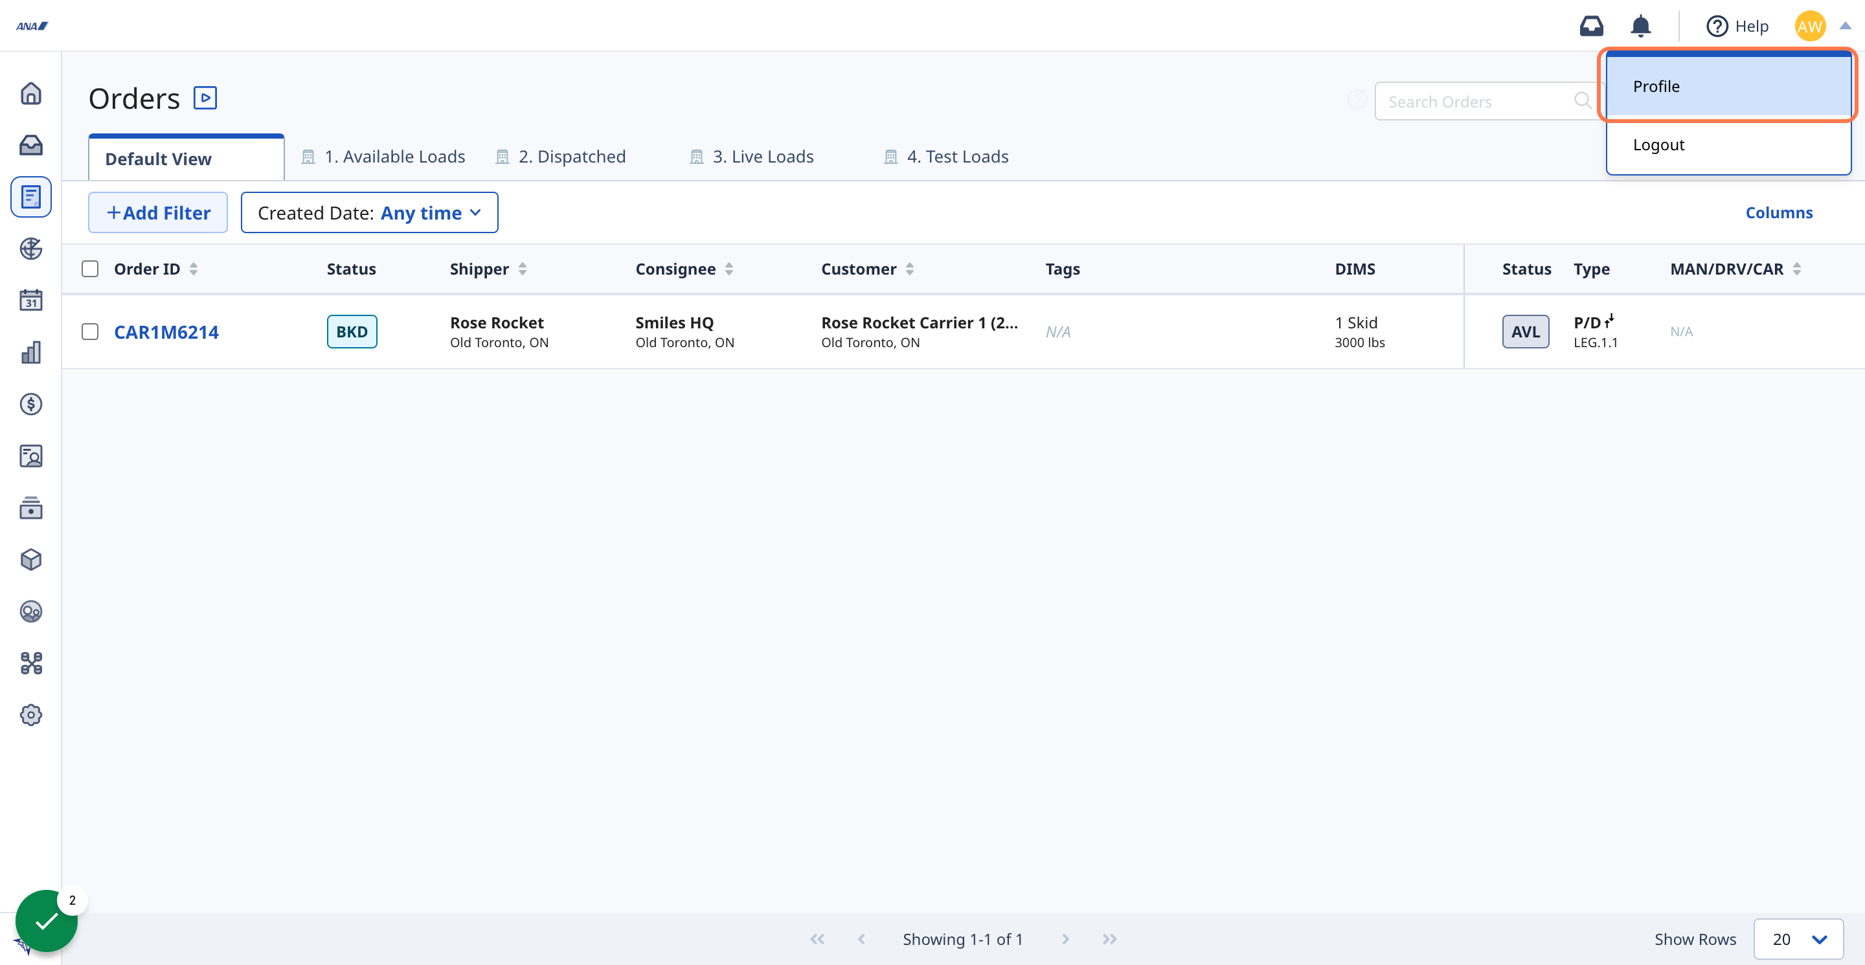Sort by Customer column
This screenshot has height=965, width=1865.
pos(909,269)
